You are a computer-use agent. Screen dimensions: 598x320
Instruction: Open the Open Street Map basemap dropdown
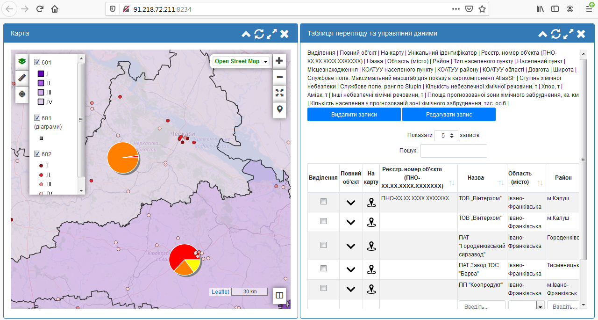[241, 61]
